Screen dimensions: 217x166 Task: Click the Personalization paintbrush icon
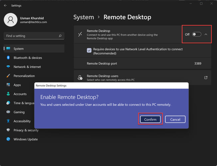[x=8, y=76]
